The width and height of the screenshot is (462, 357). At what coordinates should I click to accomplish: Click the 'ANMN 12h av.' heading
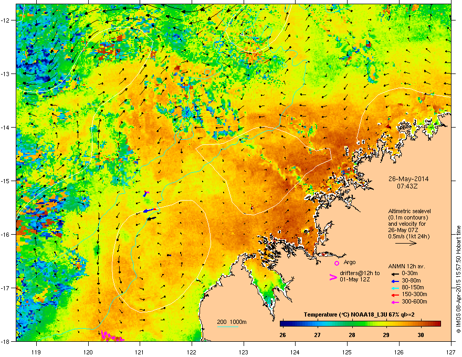point(406,266)
